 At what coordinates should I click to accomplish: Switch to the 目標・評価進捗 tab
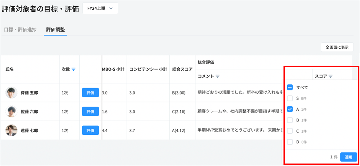(x=20, y=30)
